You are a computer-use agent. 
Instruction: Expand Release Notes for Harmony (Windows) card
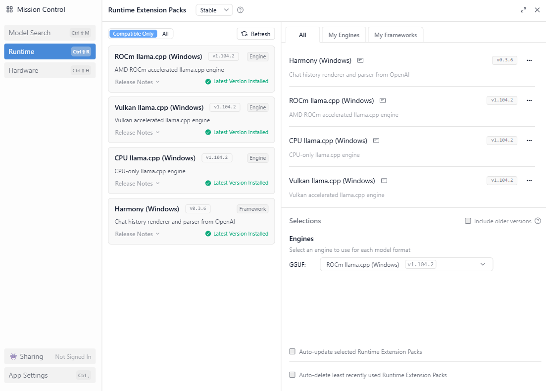point(137,234)
